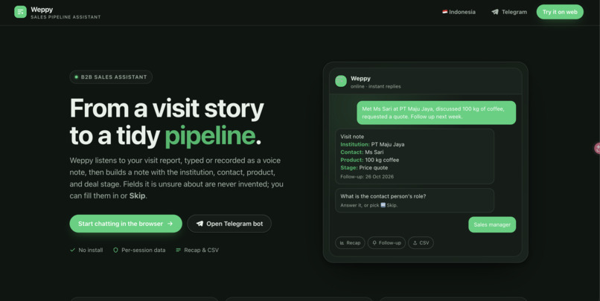Click the Try it on web button

coord(560,12)
